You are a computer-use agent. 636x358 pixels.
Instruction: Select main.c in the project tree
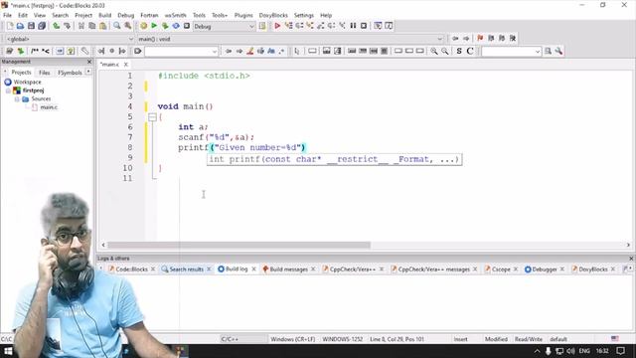pyautogui.click(x=49, y=107)
